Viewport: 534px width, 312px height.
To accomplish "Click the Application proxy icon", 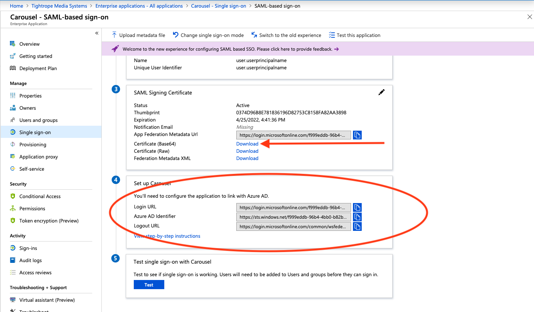I will pyautogui.click(x=13, y=157).
